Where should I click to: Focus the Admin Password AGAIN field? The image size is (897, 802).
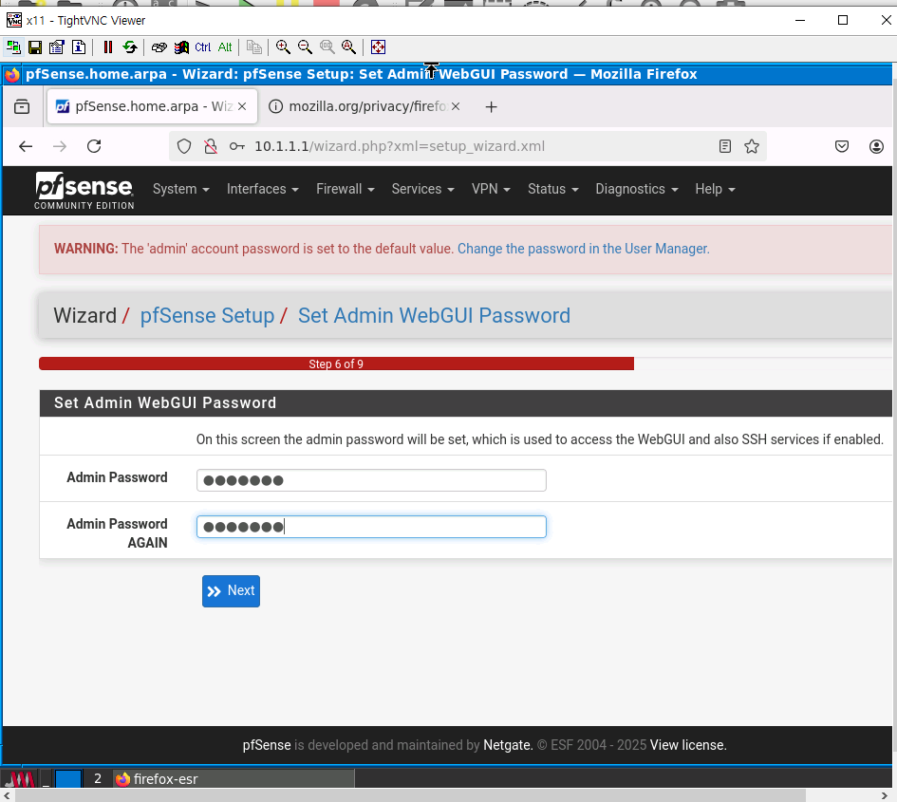(x=371, y=527)
